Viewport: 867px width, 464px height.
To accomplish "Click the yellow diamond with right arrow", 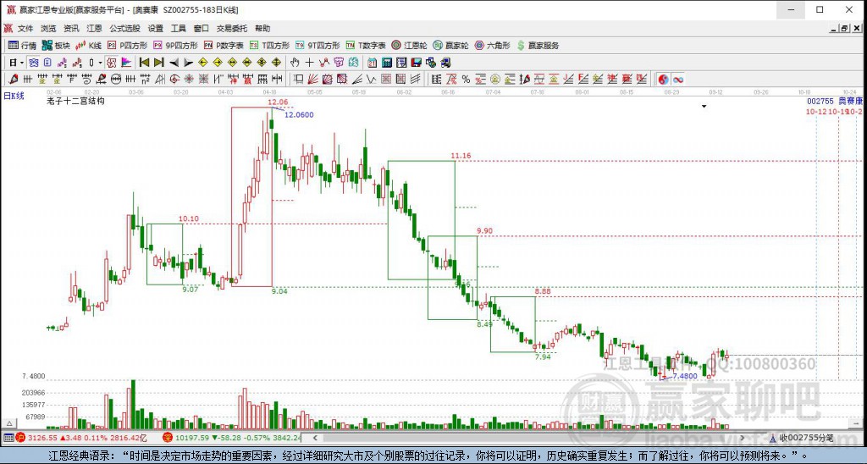I will (x=218, y=62).
